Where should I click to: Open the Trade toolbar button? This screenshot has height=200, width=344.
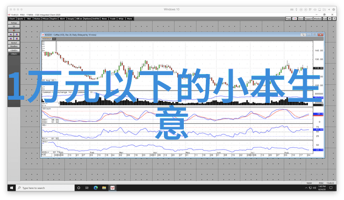(113, 19)
